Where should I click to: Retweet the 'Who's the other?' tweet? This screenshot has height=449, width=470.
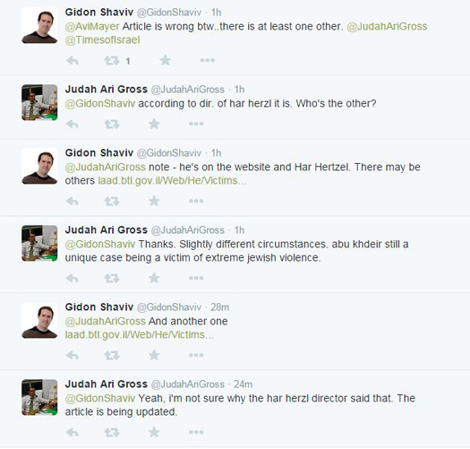[x=112, y=124]
